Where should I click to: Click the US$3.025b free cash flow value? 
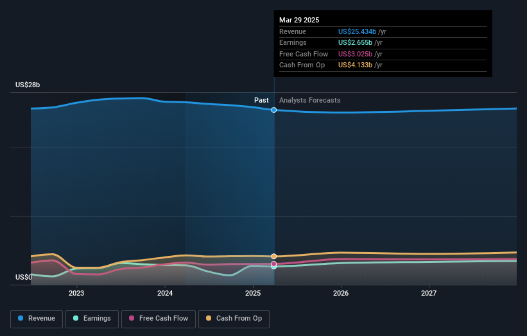click(x=355, y=54)
